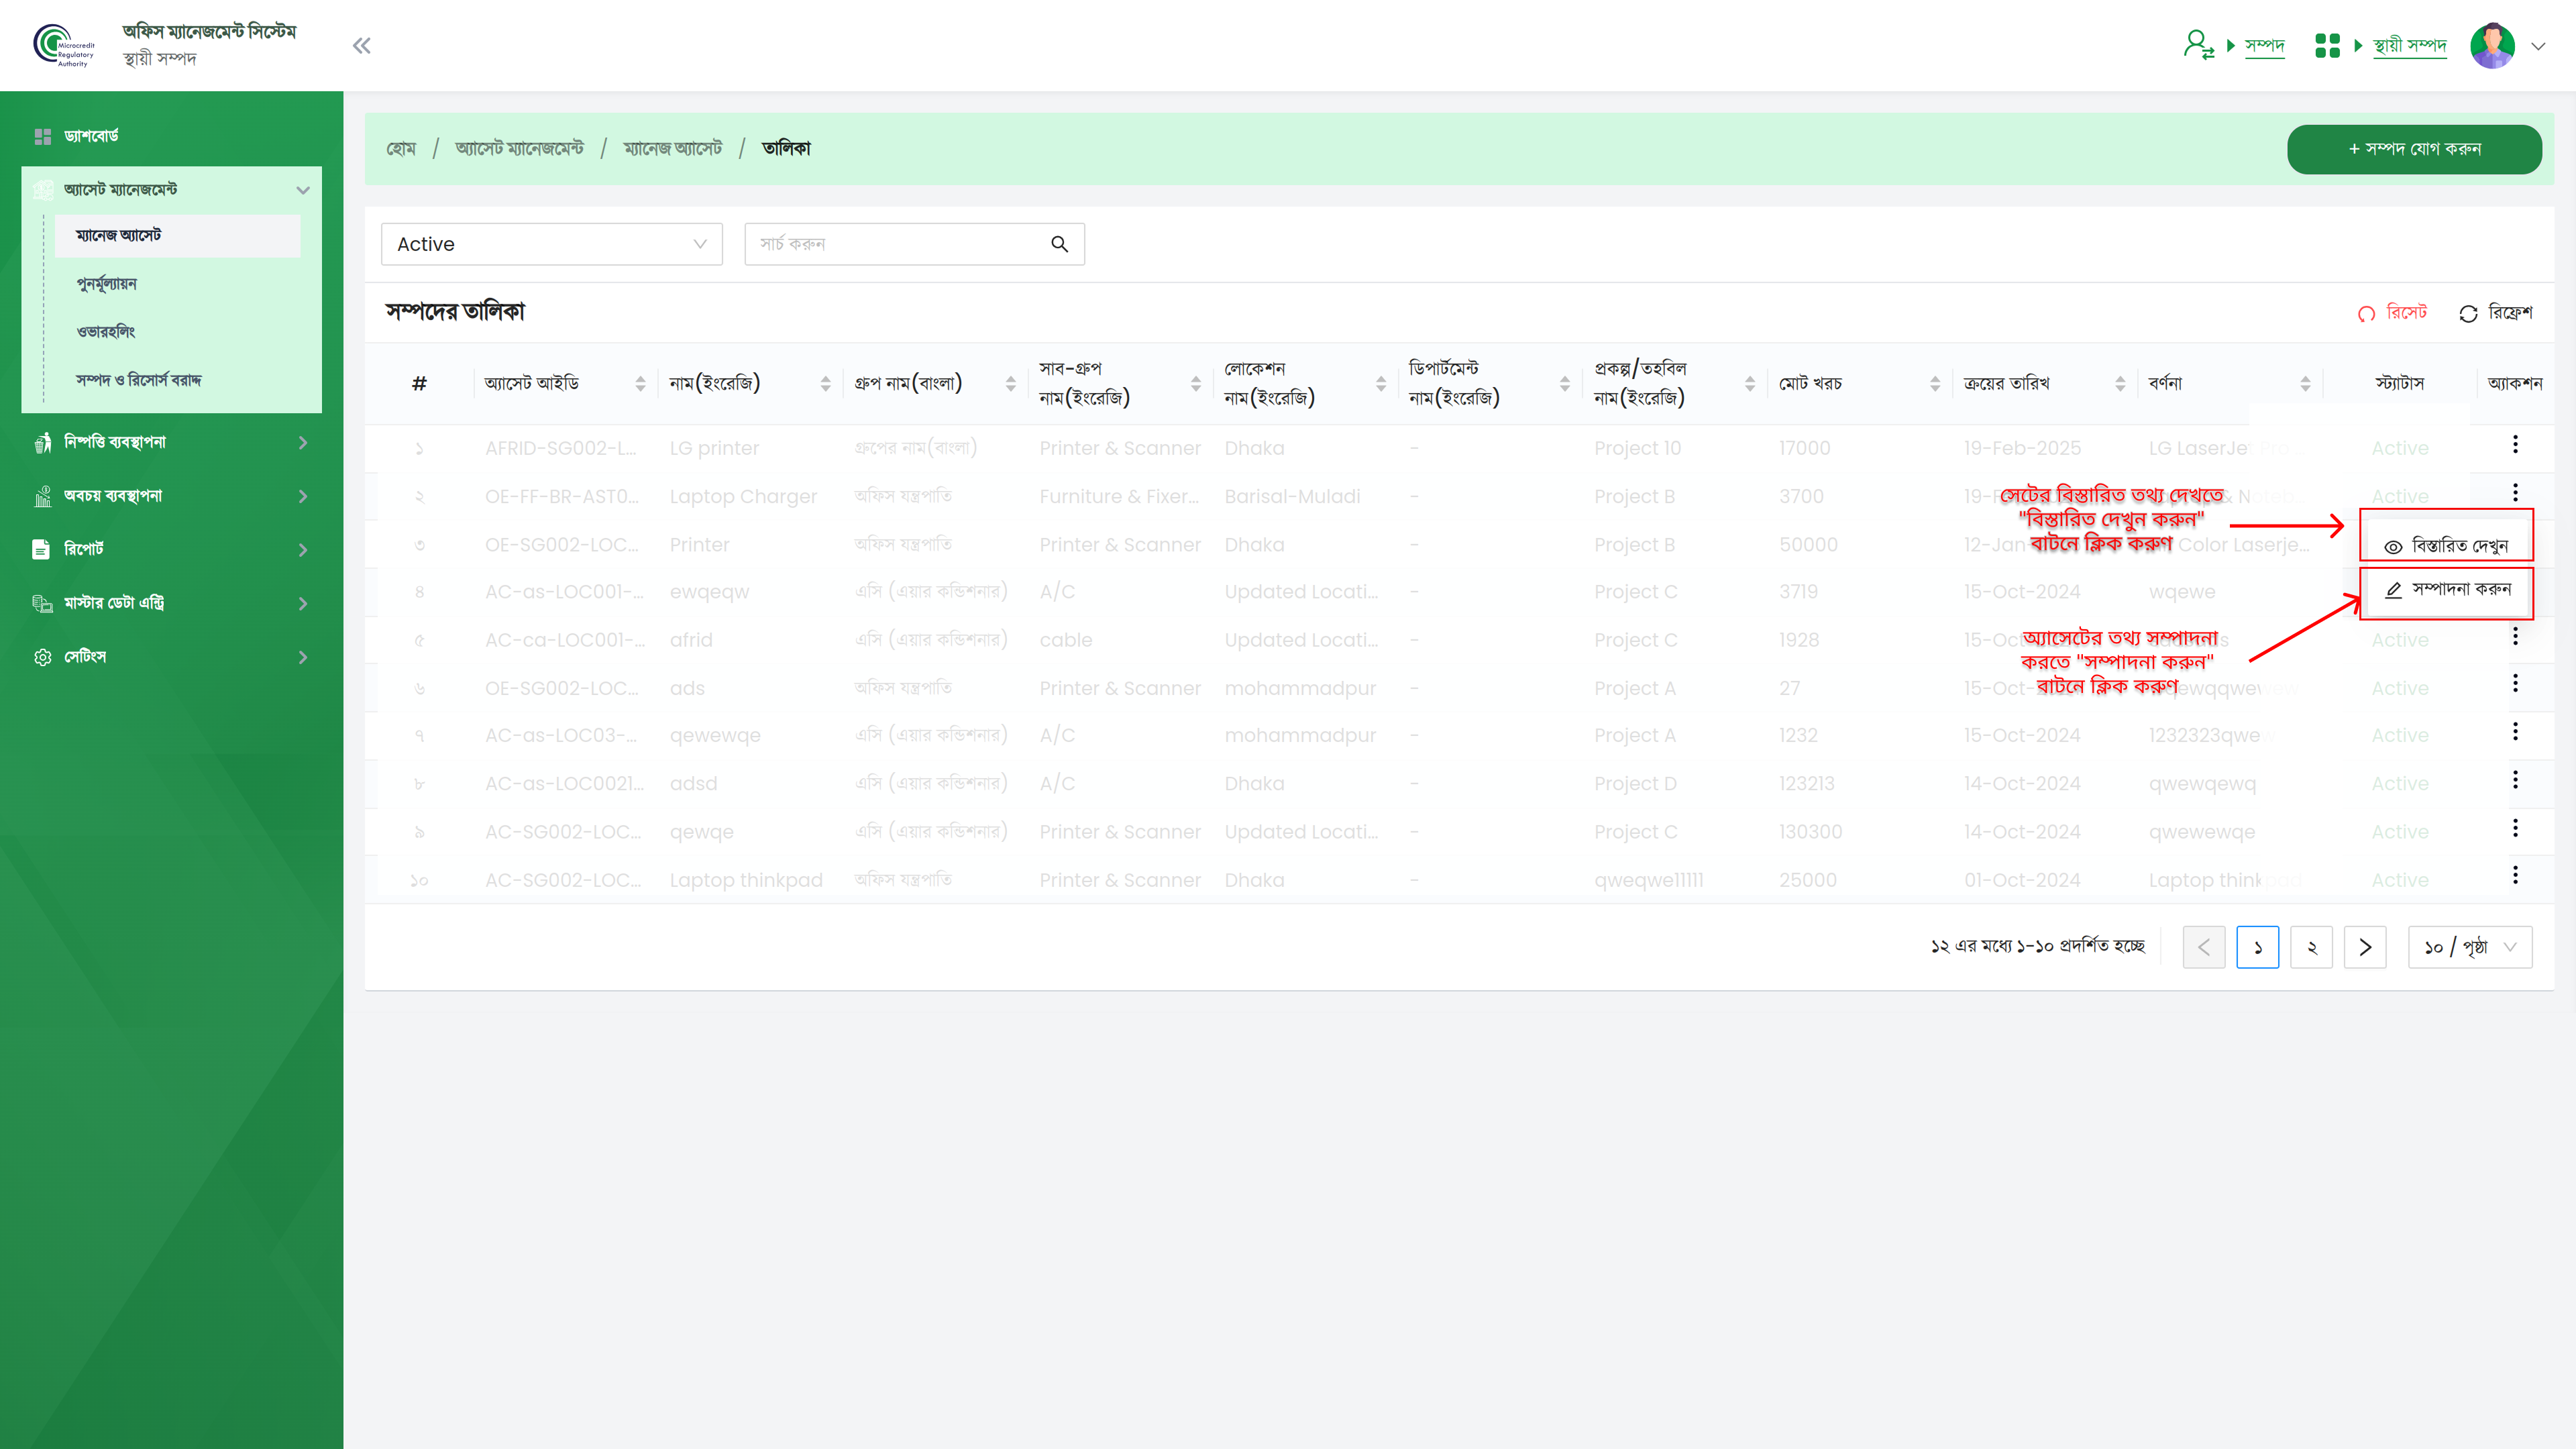Click the Project 10 cell

click(x=1637, y=448)
